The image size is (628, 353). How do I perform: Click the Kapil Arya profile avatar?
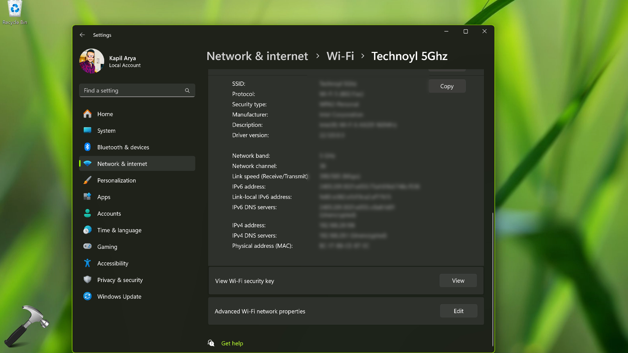point(91,61)
